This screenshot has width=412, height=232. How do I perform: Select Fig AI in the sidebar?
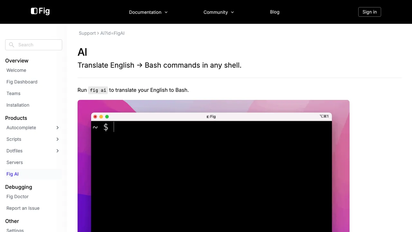click(12, 174)
